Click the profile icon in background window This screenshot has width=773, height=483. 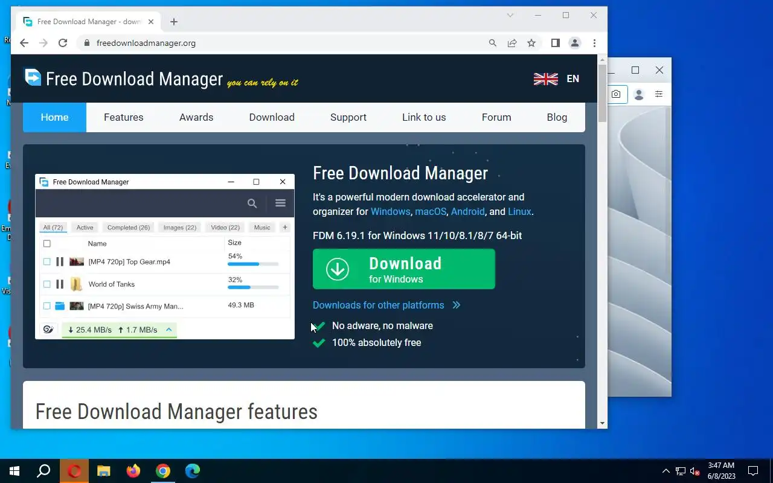pos(639,94)
